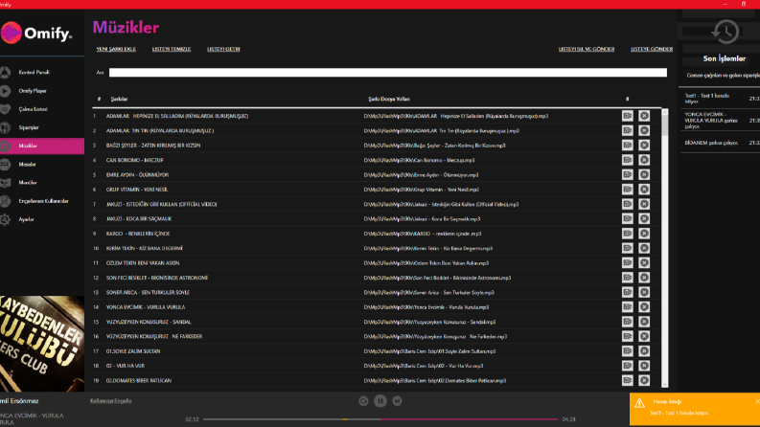760x427 pixels.
Task: Delete icon for Can Bonomo Meczup
Action: tap(644, 160)
